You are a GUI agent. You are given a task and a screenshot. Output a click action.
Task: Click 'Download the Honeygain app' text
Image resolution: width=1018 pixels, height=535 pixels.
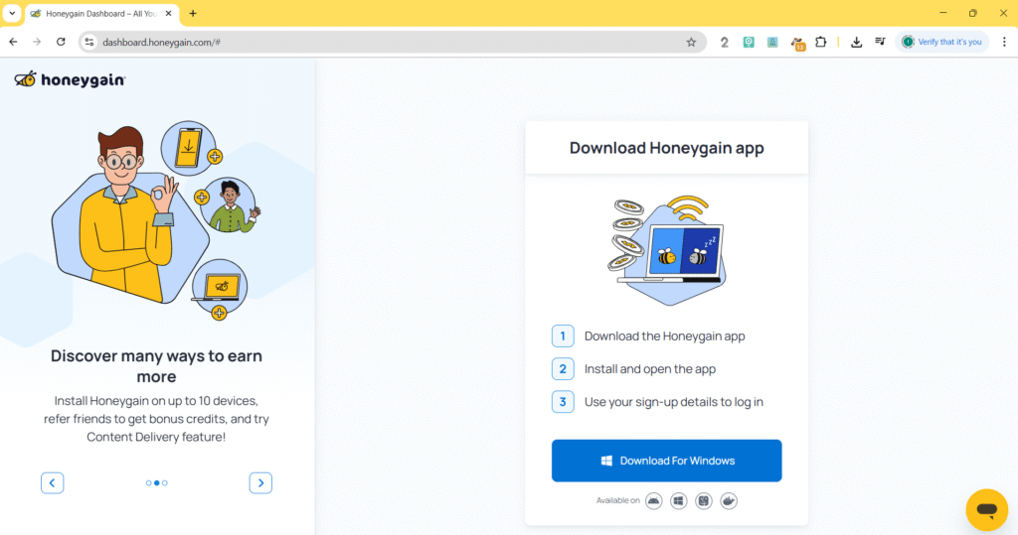(x=665, y=335)
